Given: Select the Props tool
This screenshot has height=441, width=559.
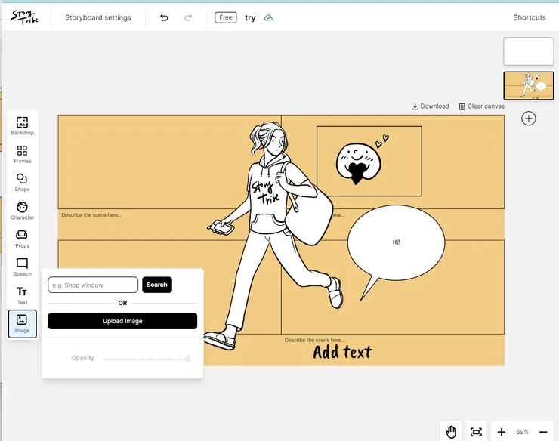Looking at the screenshot, I should click(x=22, y=239).
